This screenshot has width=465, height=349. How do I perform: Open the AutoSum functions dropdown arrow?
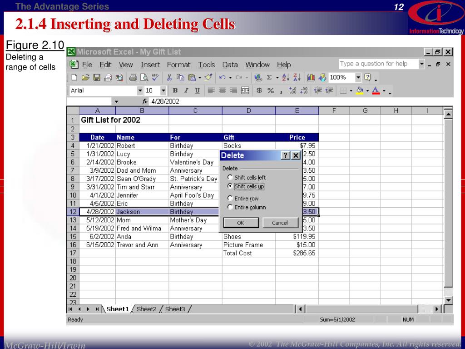click(277, 78)
